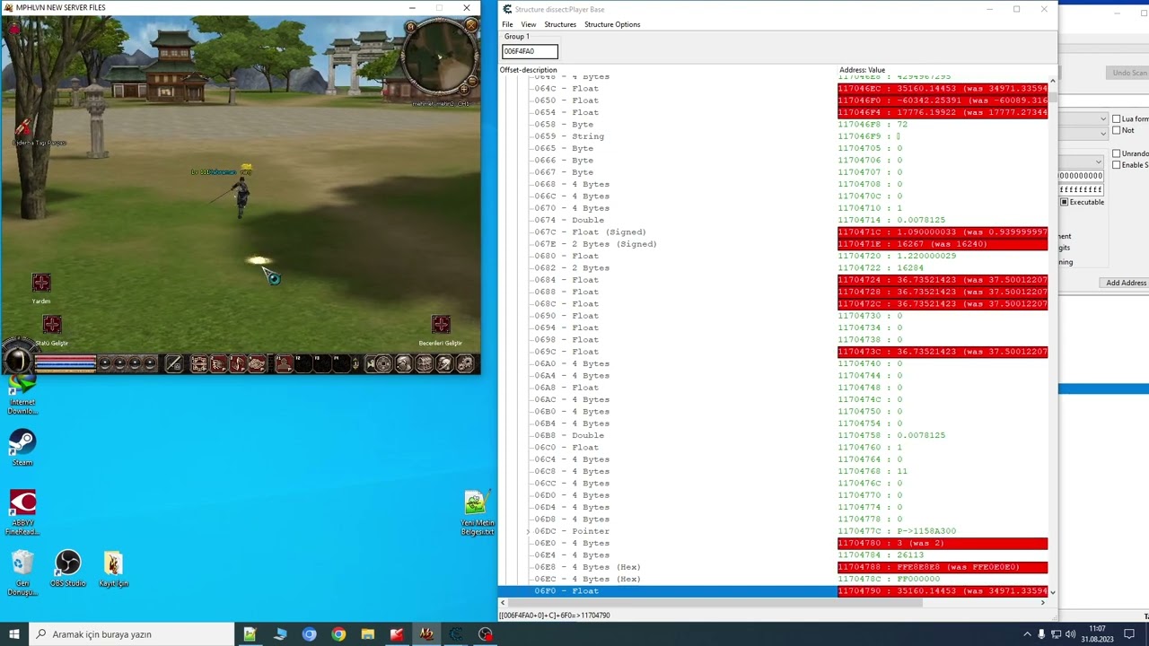Click the volume icon in system tray
The image size is (1149, 646).
point(1072,634)
